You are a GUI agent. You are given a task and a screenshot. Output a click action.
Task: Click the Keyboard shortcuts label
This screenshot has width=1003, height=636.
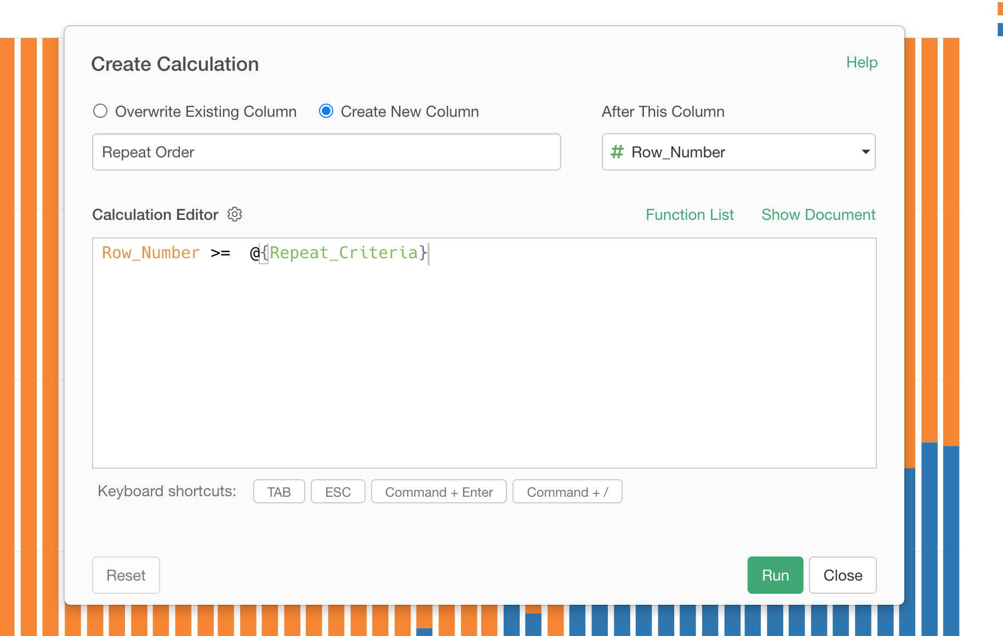(x=167, y=491)
